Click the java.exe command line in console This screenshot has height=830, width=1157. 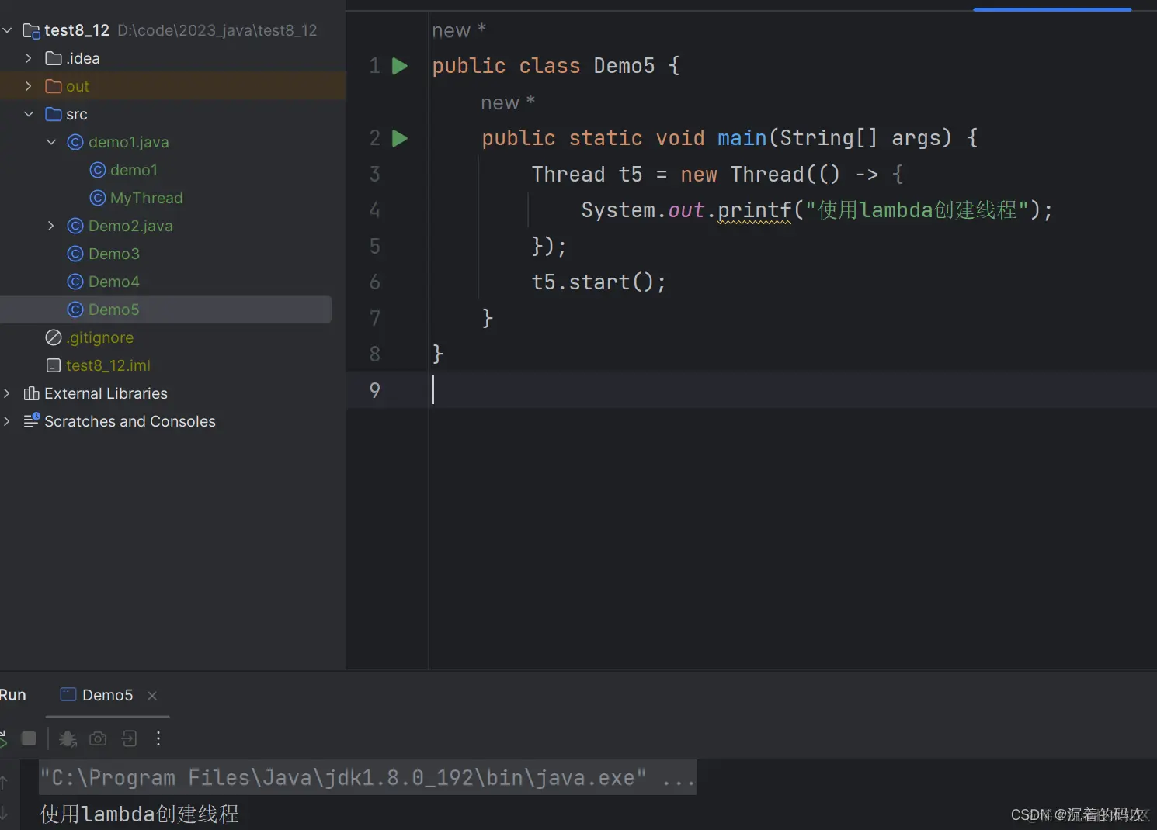[368, 777]
